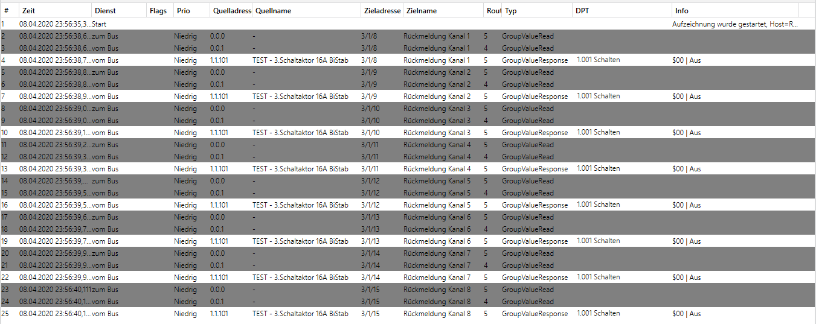
Task: Click the 3/1/10 address in row 10
Action: pos(370,133)
